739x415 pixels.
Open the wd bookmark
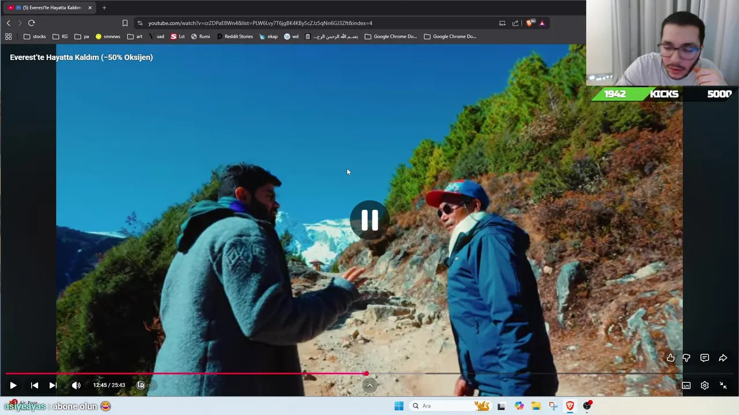(292, 36)
